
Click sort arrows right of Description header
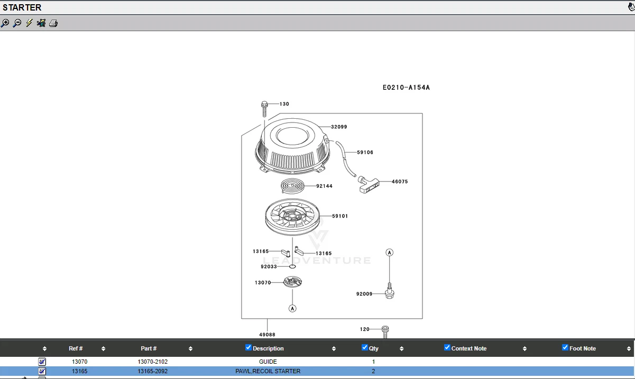click(334, 349)
